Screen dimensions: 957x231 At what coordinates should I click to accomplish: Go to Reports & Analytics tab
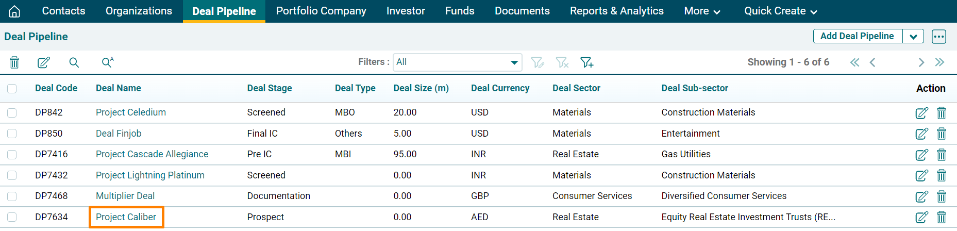click(x=616, y=11)
